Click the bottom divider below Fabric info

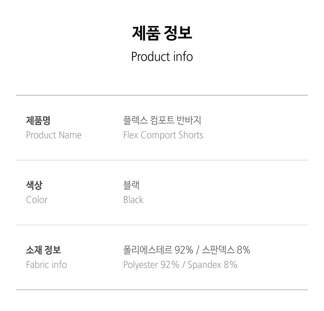162,290
